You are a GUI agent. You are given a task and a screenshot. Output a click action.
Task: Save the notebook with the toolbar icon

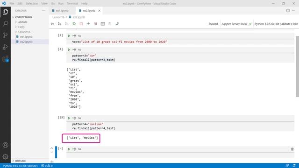[x=110, y=24]
